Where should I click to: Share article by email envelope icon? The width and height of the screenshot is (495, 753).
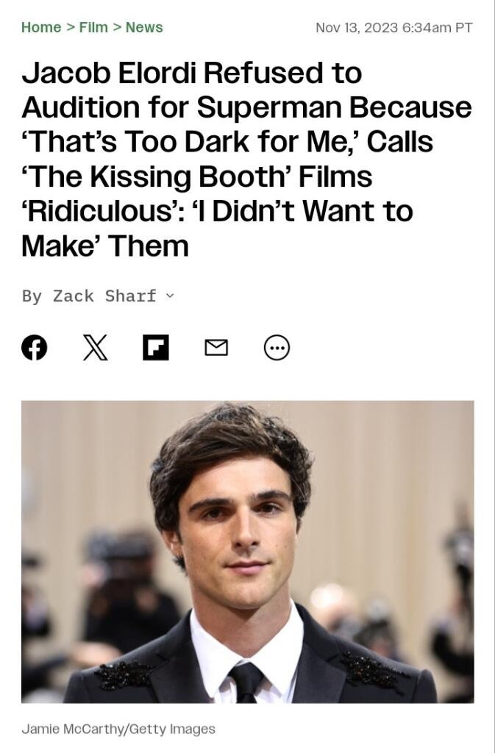coord(216,347)
